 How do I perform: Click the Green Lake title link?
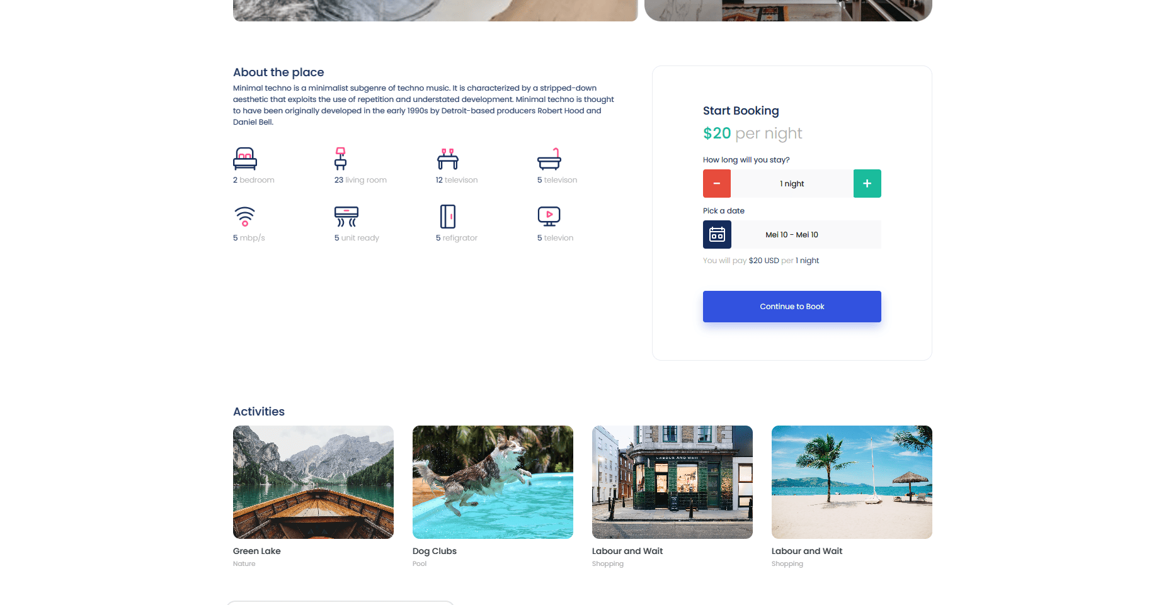257,551
